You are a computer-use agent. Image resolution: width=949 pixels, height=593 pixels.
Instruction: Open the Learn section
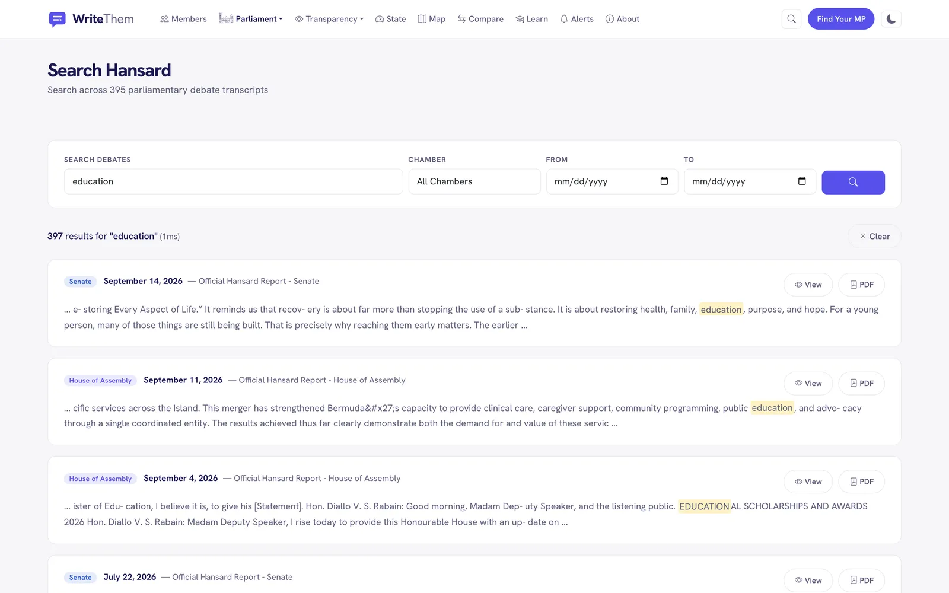tap(531, 19)
